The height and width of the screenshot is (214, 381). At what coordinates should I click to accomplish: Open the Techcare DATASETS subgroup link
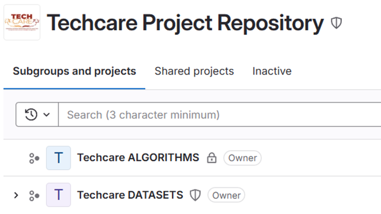pyautogui.click(x=130, y=195)
